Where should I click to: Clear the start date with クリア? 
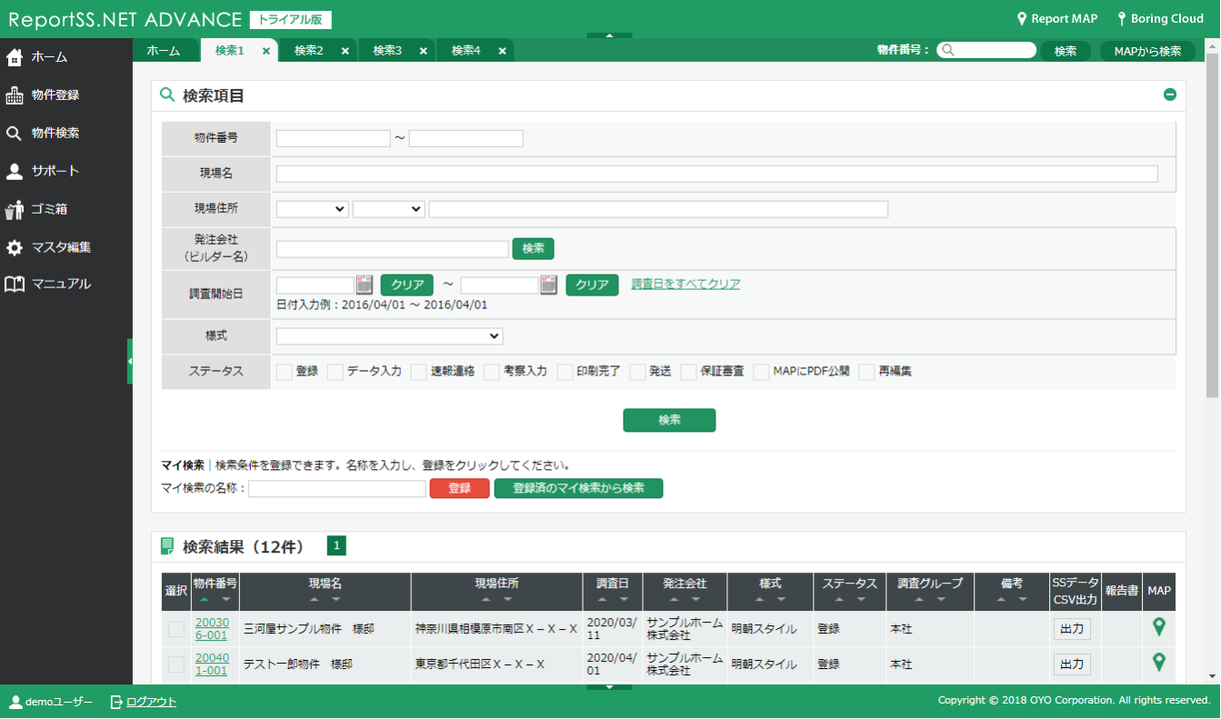(x=406, y=285)
